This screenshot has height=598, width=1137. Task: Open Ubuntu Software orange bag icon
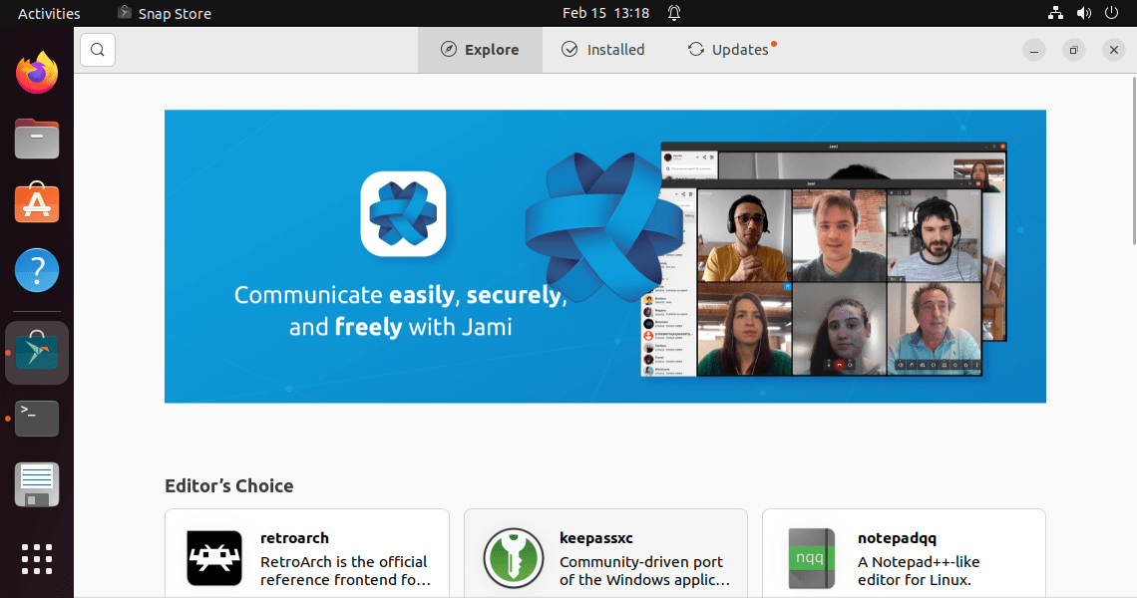37,202
